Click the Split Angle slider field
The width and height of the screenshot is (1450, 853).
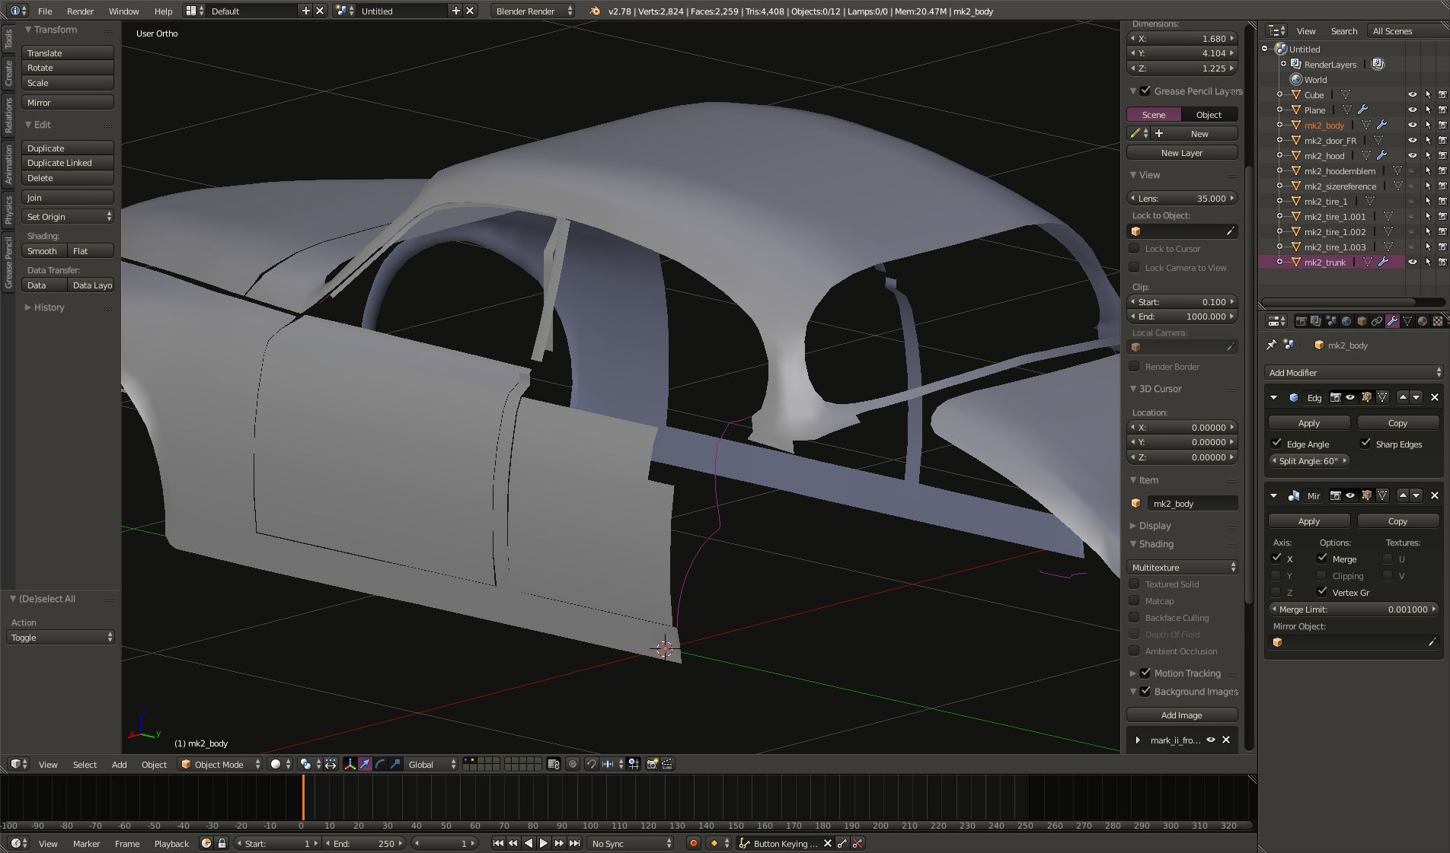[1308, 461]
